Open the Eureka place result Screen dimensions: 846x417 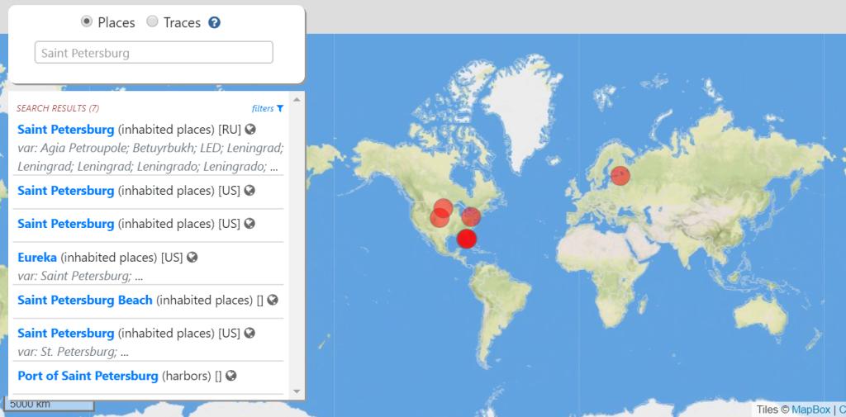[x=37, y=257]
